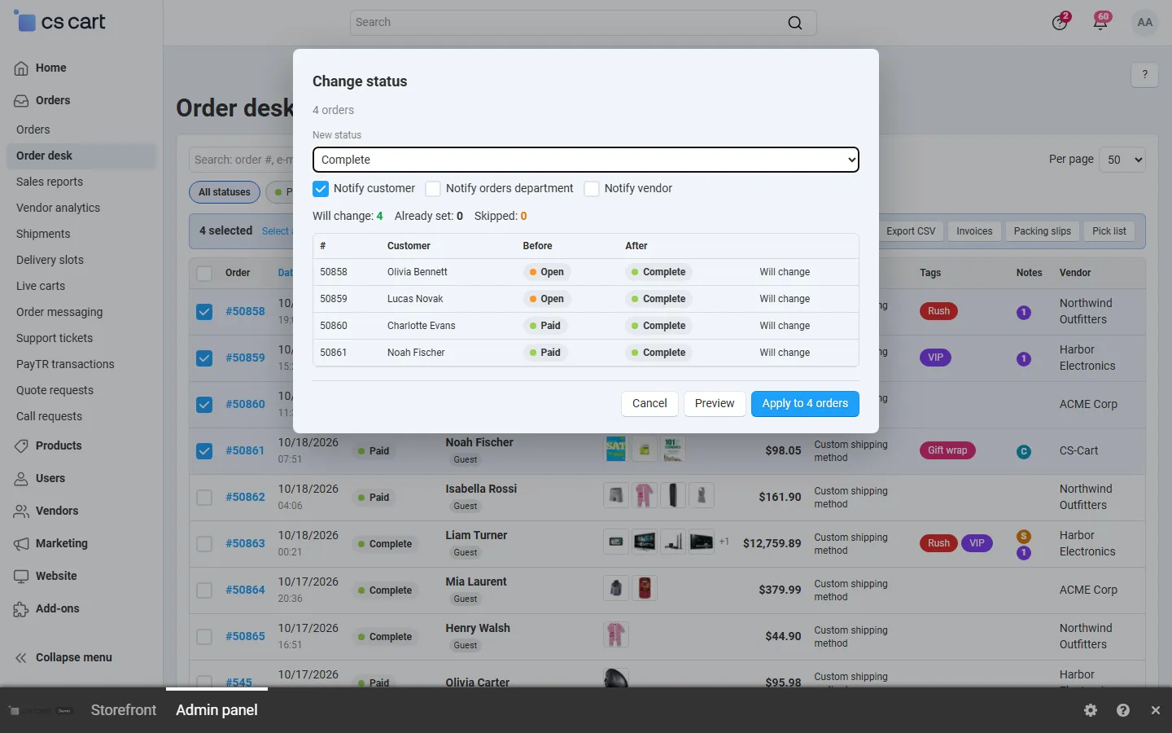Open the AA user avatar
Image resolution: width=1172 pixels, height=733 pixels.
click(1145, 23)
